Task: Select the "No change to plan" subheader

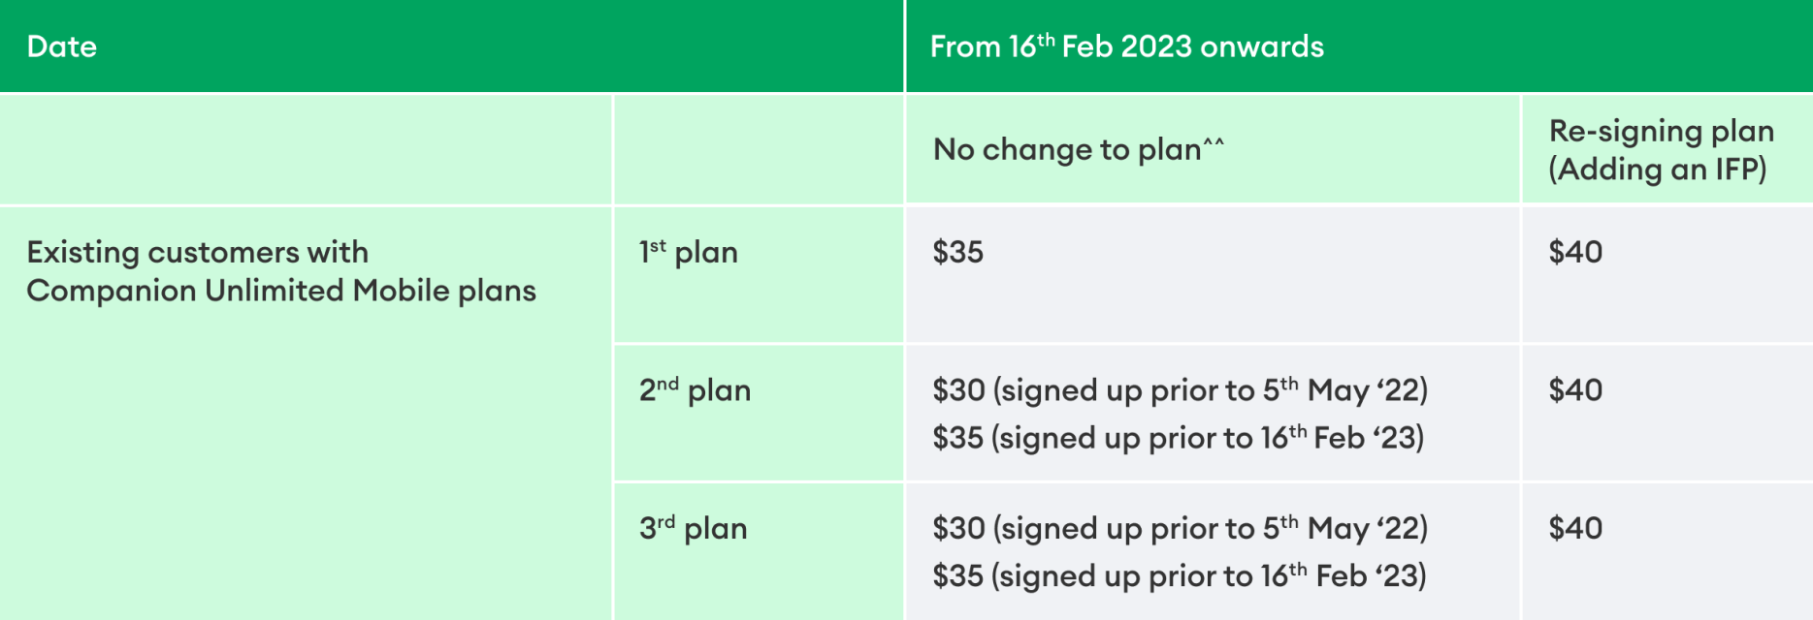Action: (1066, 150)
